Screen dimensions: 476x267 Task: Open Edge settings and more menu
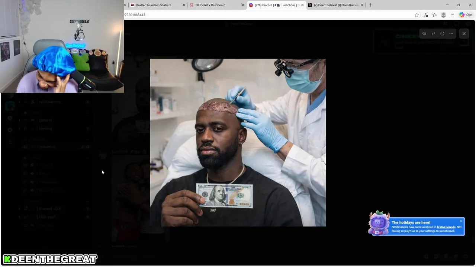tap(452, 15)
